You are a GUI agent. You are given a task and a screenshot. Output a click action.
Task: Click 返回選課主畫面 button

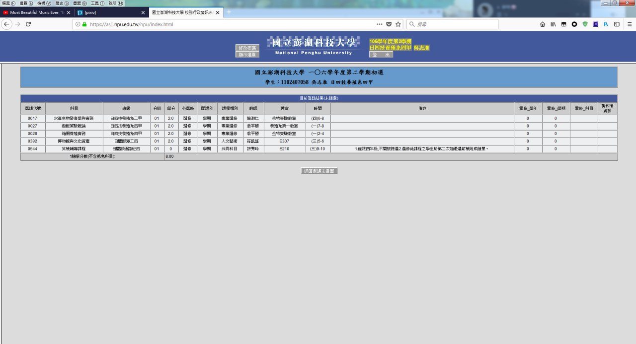(x=319, y=171)
